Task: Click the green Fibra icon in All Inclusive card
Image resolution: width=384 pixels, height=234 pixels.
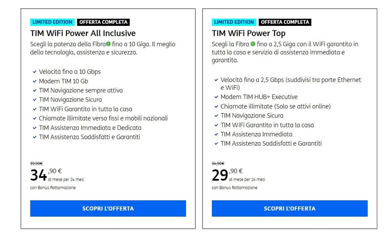Action: 108,44
